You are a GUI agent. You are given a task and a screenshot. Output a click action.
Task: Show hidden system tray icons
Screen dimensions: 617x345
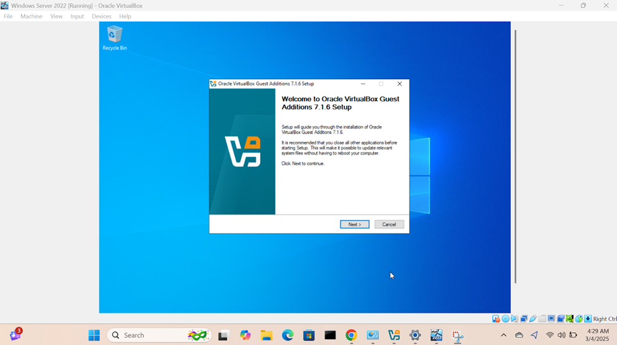click(504, 335)
